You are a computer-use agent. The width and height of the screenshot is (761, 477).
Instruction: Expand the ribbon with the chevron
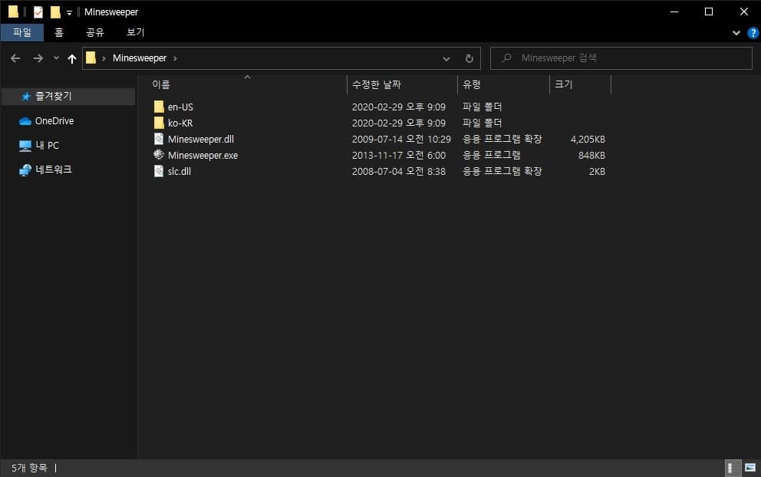(x=736, y=32)
